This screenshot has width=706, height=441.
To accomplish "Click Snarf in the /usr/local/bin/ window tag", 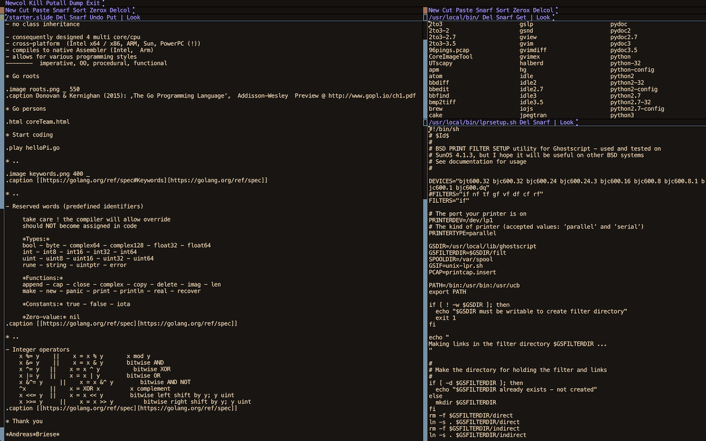I will pos(505,17).
